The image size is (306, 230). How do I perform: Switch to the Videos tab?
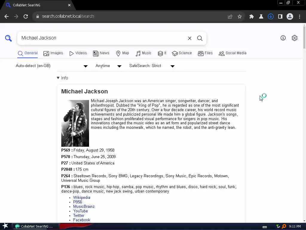click(x=78, y=53)
